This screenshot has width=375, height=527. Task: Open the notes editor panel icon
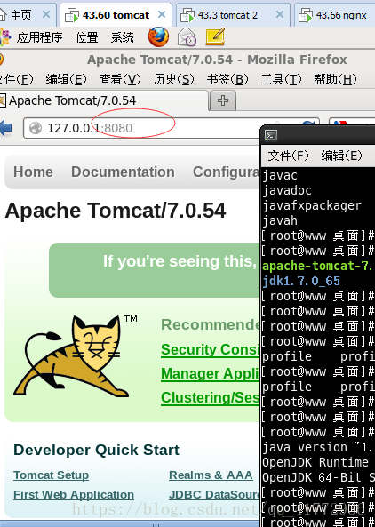coord(215,37)
